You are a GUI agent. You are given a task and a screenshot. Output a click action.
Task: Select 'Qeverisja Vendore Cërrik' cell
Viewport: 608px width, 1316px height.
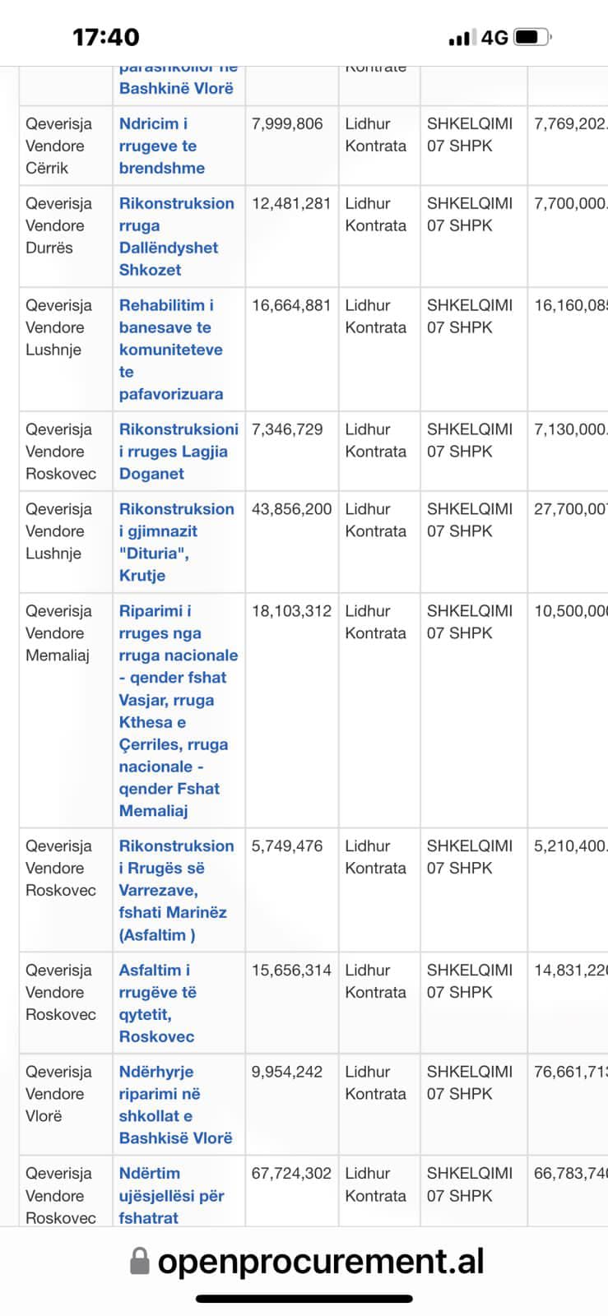[x=59, y=146]
